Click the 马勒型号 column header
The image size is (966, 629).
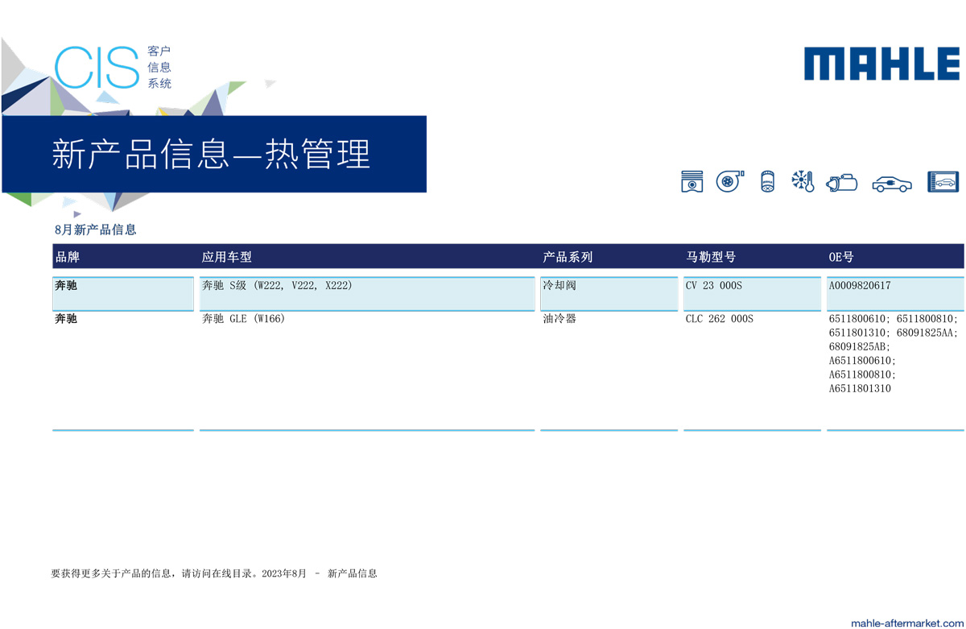tap(710, 257)
